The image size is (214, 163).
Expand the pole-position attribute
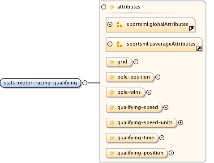click(x=158, y=77)
